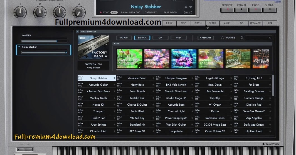Viewport: 296px width, 155px height.
Task: Open the OSC tab
Action: (x=184, y=23)
